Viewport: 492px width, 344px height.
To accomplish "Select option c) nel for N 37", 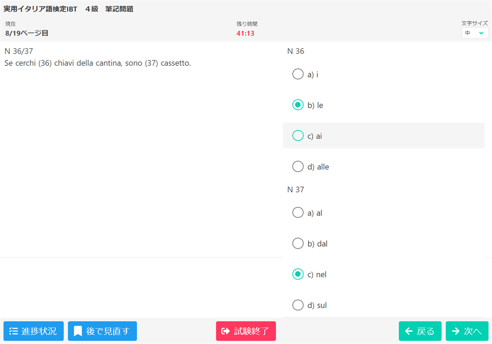I will [x=298, y=274].
